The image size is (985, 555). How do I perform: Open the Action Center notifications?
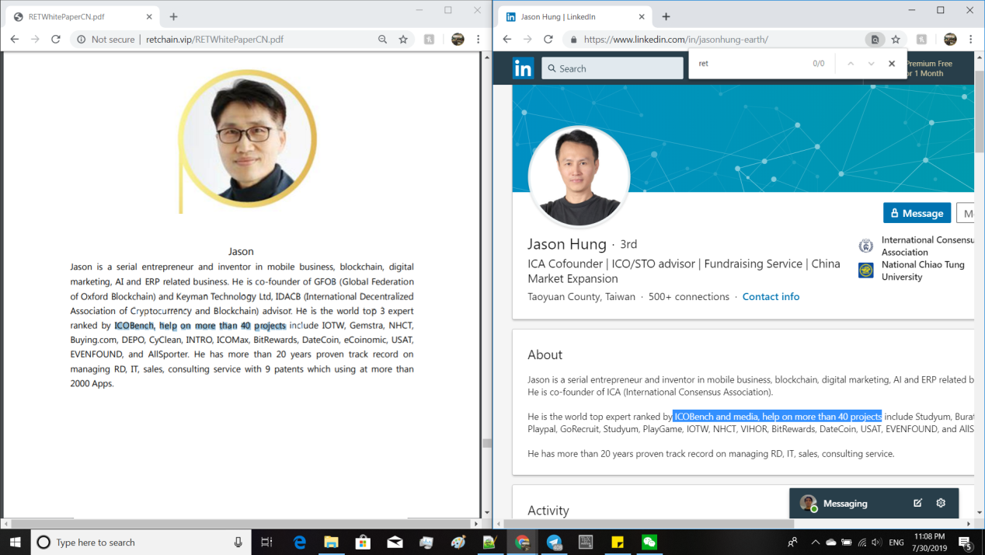[966, 543]
